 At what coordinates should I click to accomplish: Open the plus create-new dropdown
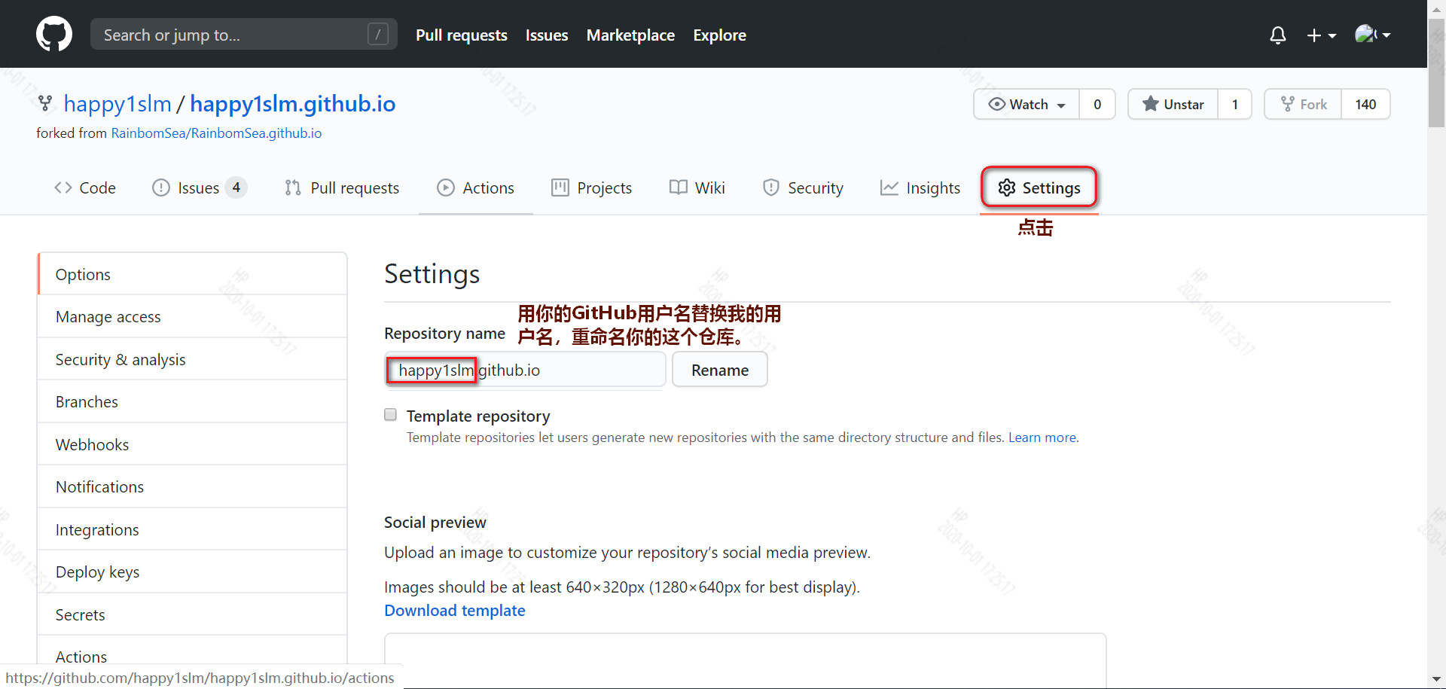pyautogui.click(x=1321, y=35)
